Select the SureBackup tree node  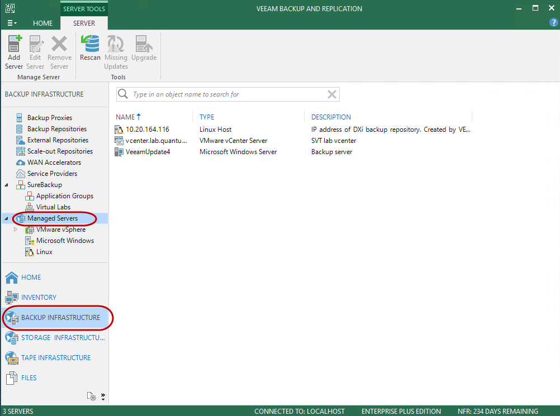[x=44, y=185]
